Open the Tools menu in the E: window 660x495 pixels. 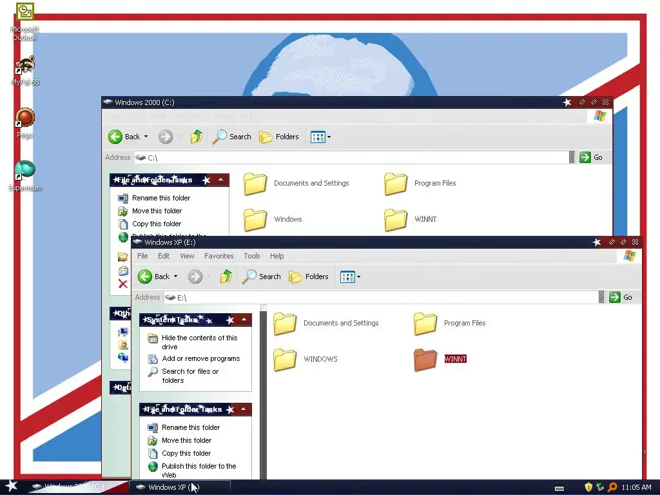click(252, 256)
